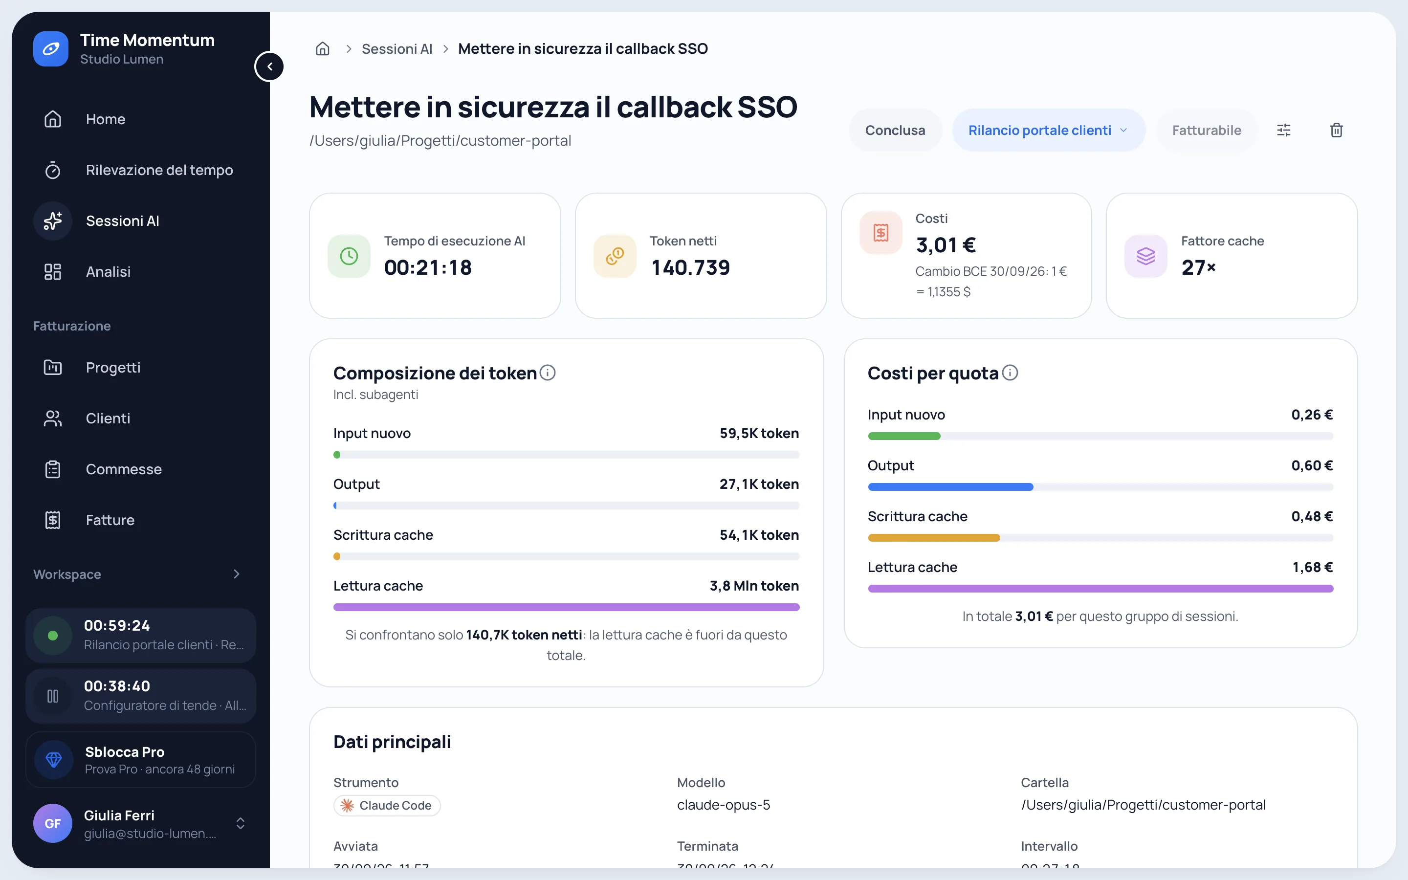The image size is (1408, 880).
Task: Click the Output cost progress bar
Action: (1100, 487)
